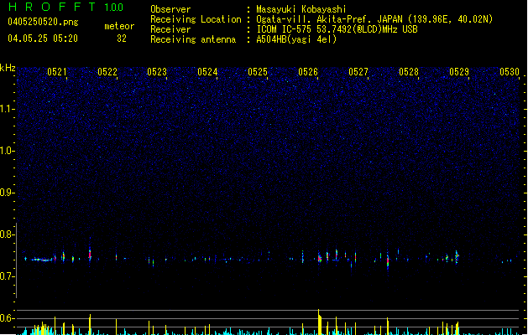This screenshot has height=335, width=528.
Task: Click the 0528 time marker
Action: pos(409,72)
